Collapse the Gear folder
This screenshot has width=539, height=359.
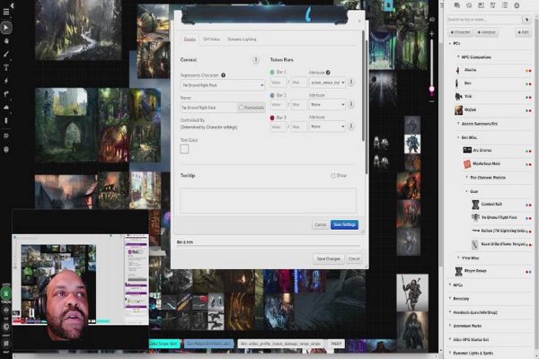coord(467,191)
